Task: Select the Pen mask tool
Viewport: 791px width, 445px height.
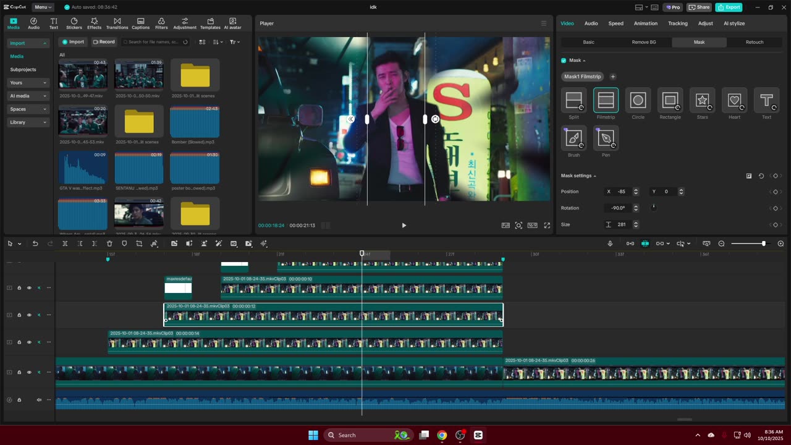Action: [x=606, y=138]
